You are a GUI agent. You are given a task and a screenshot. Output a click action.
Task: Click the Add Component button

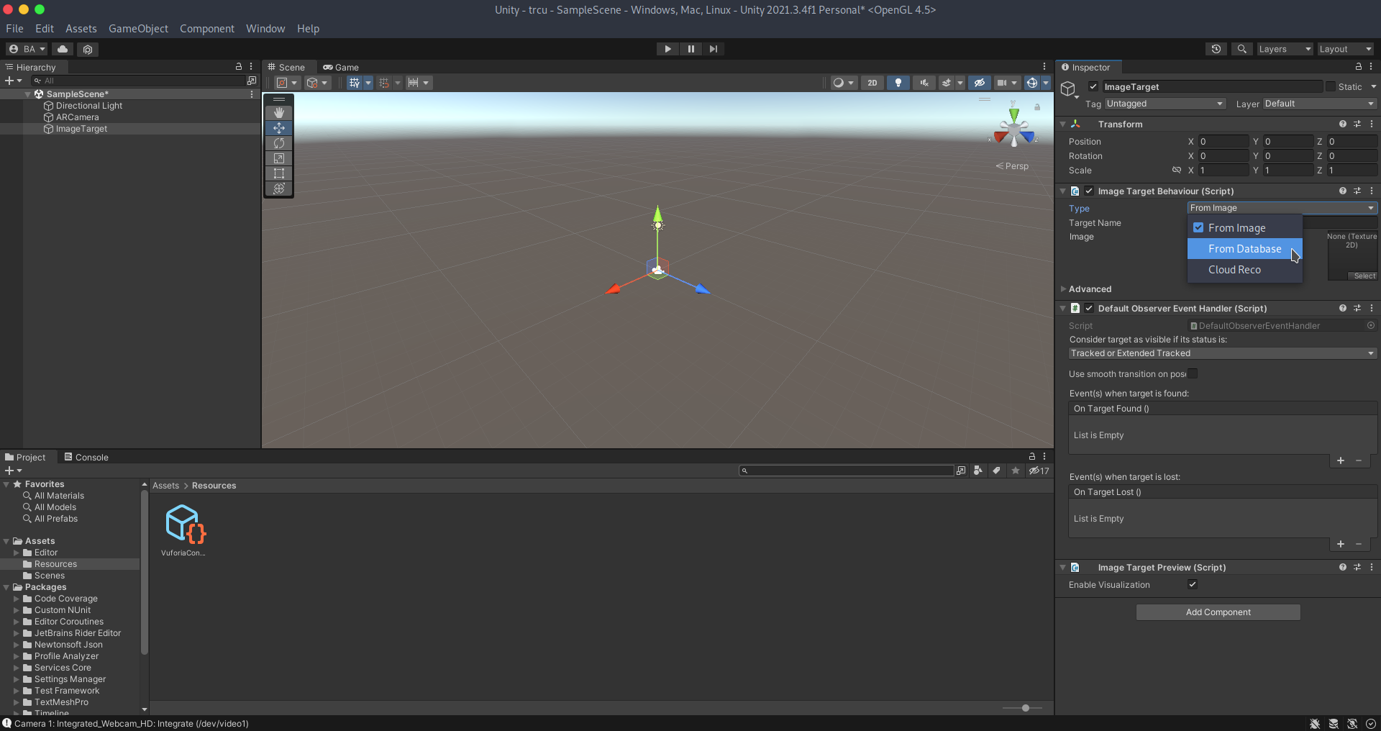tap(1218, 612)
